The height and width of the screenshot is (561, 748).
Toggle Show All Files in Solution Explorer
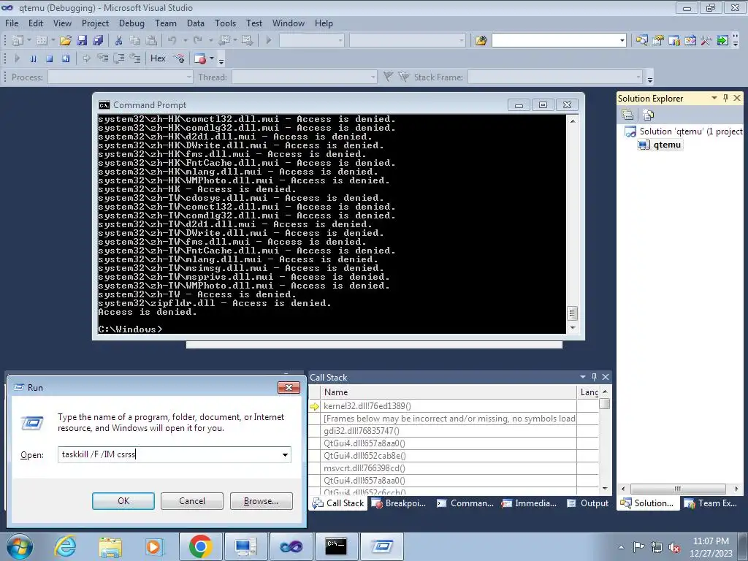pyautogui.click(x=649, y=115)
